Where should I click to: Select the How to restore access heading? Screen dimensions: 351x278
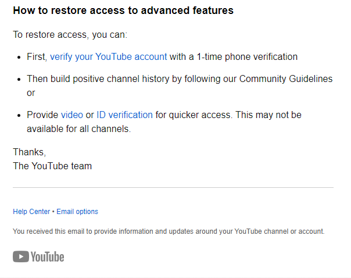pos(123,10)
